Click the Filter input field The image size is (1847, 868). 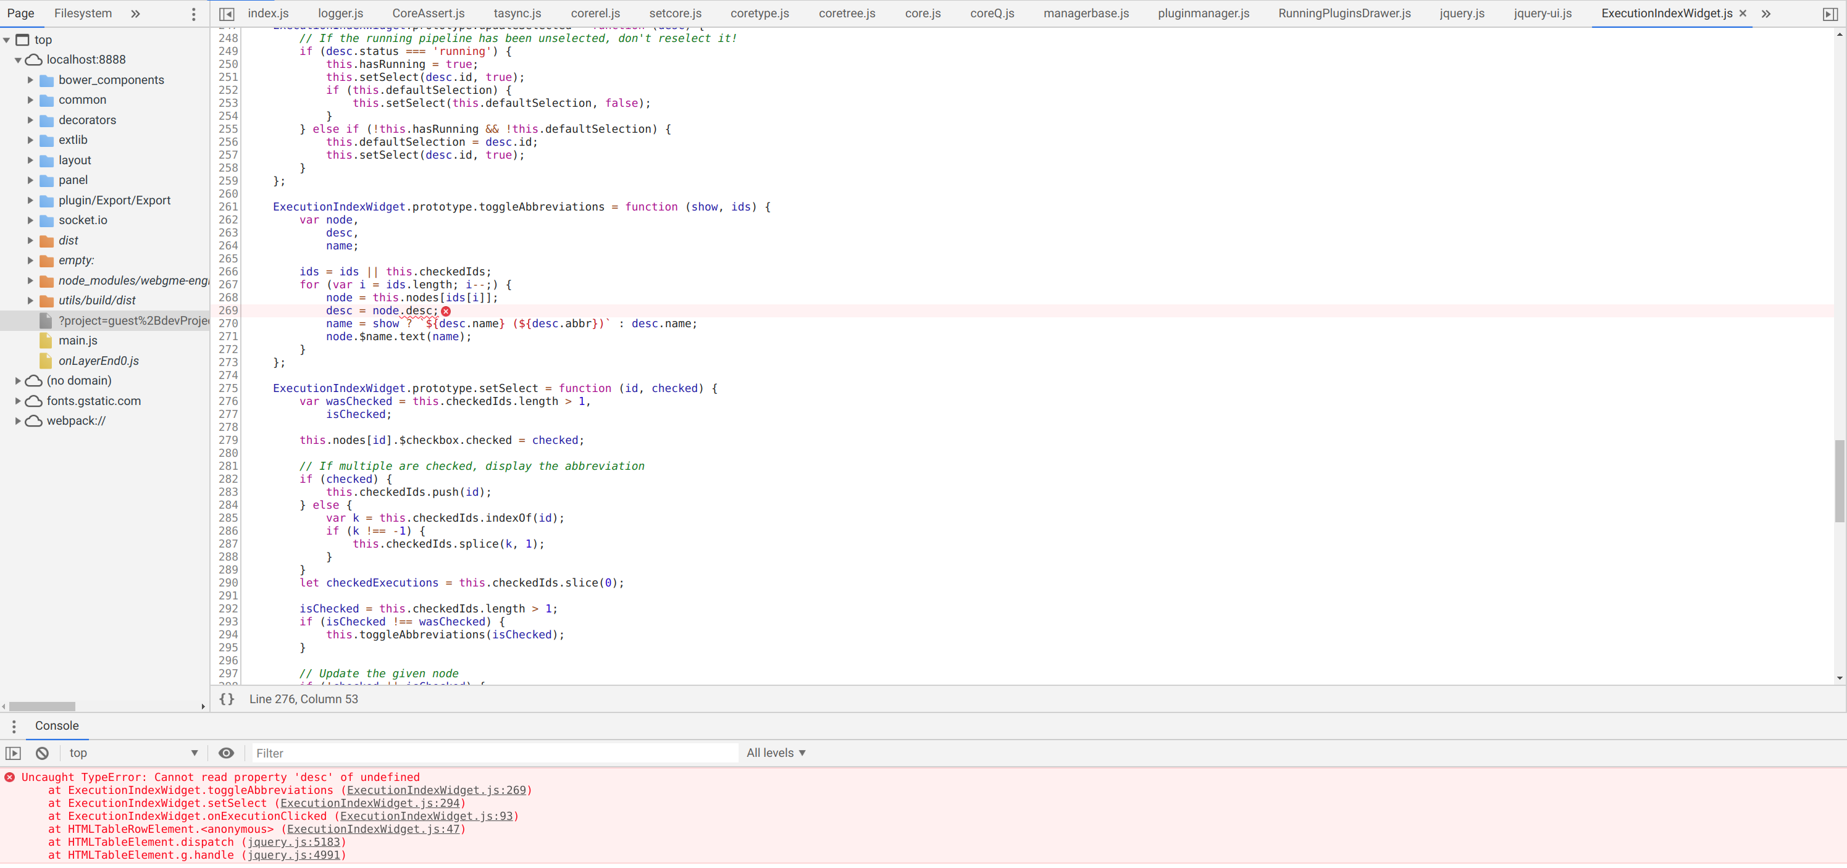tap(491, 753)
